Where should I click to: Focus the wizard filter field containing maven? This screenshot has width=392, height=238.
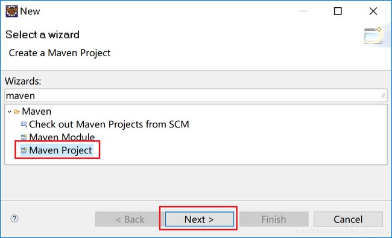pos(196,95)
